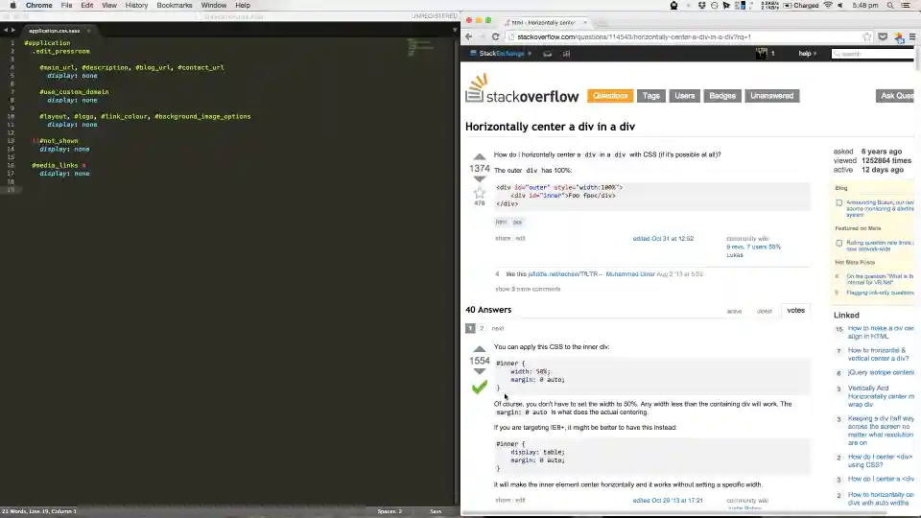The height and width of the screenshot is (518, 921).
Task: Open linked 'How do I center <div> using CSS?'
Action: (x=881, y=460)
